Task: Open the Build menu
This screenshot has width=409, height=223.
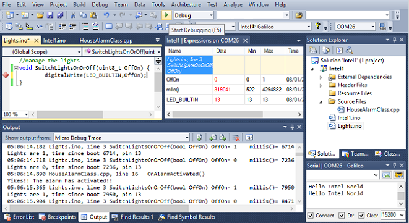Action: (x=79, y=4)
